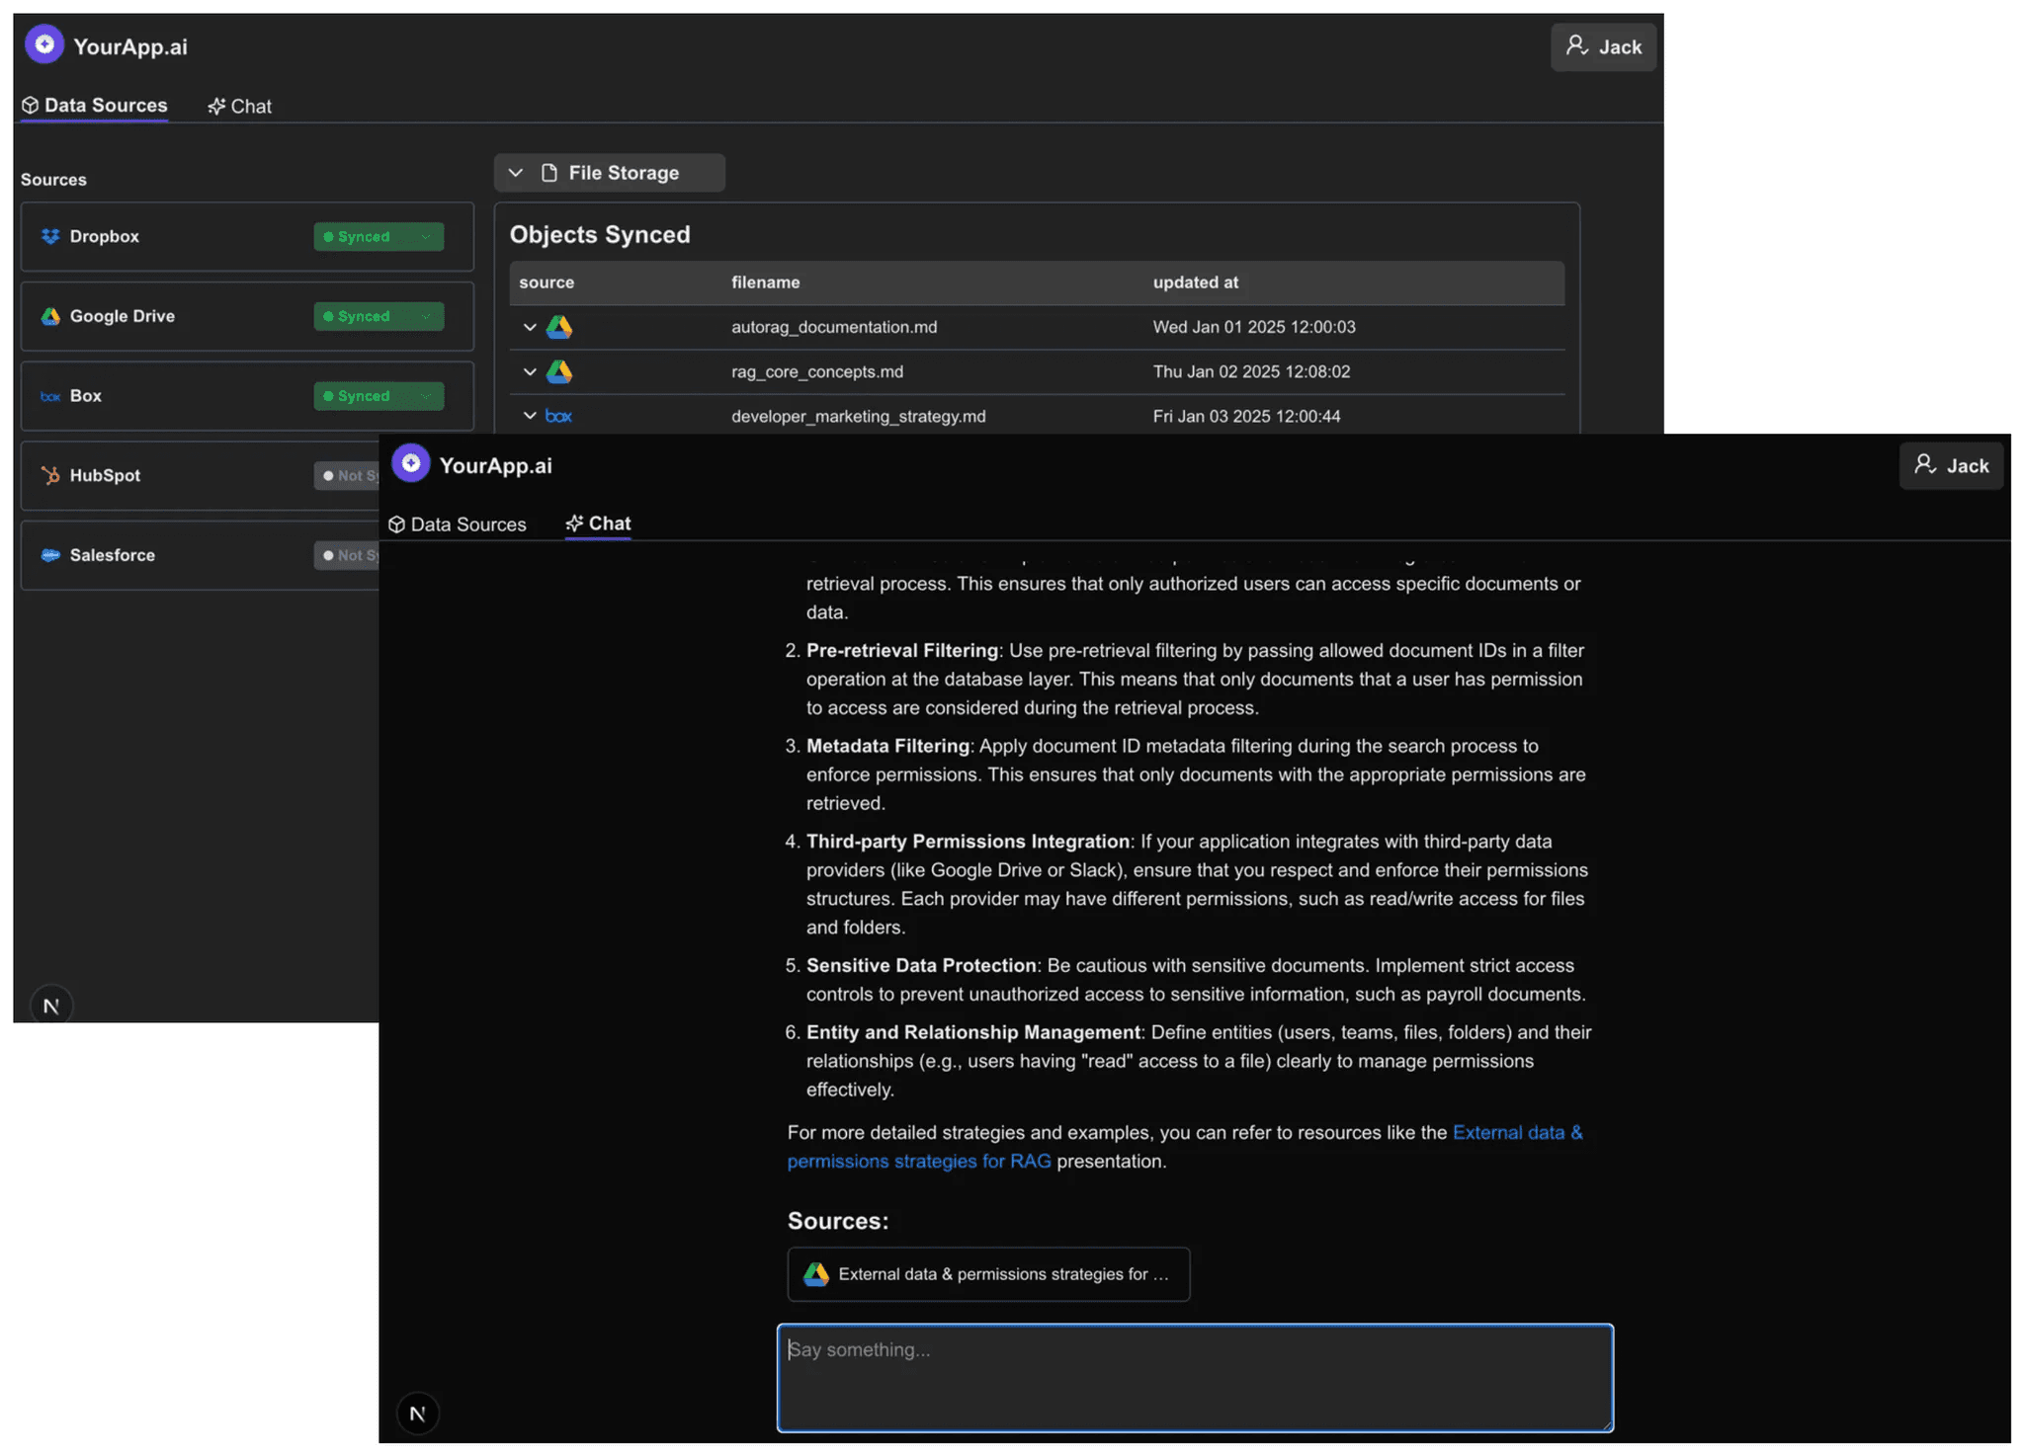2024x1456 pixels.
Task: Click the Box source icon in sidebar
Action: coord(50,396)
